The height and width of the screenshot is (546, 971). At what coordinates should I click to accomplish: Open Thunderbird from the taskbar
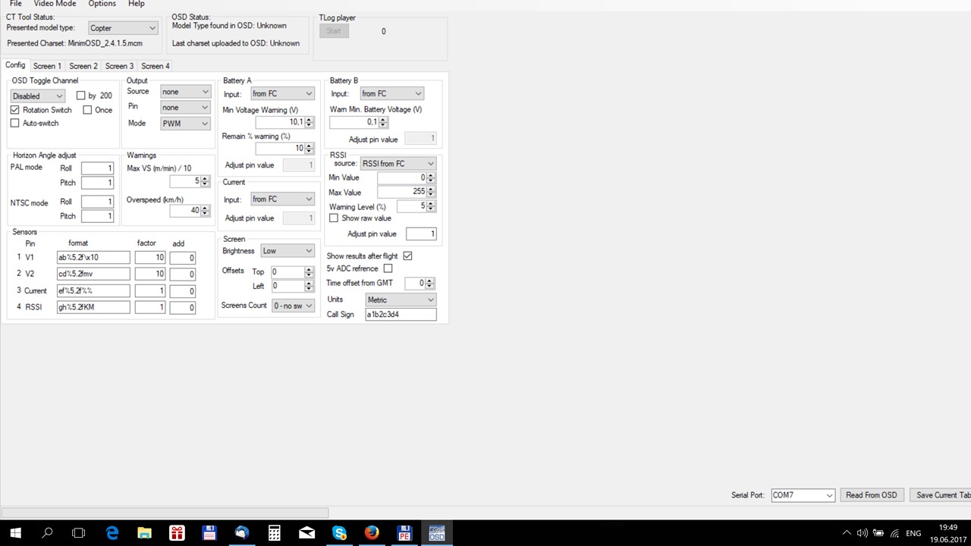tap(241, 533)
